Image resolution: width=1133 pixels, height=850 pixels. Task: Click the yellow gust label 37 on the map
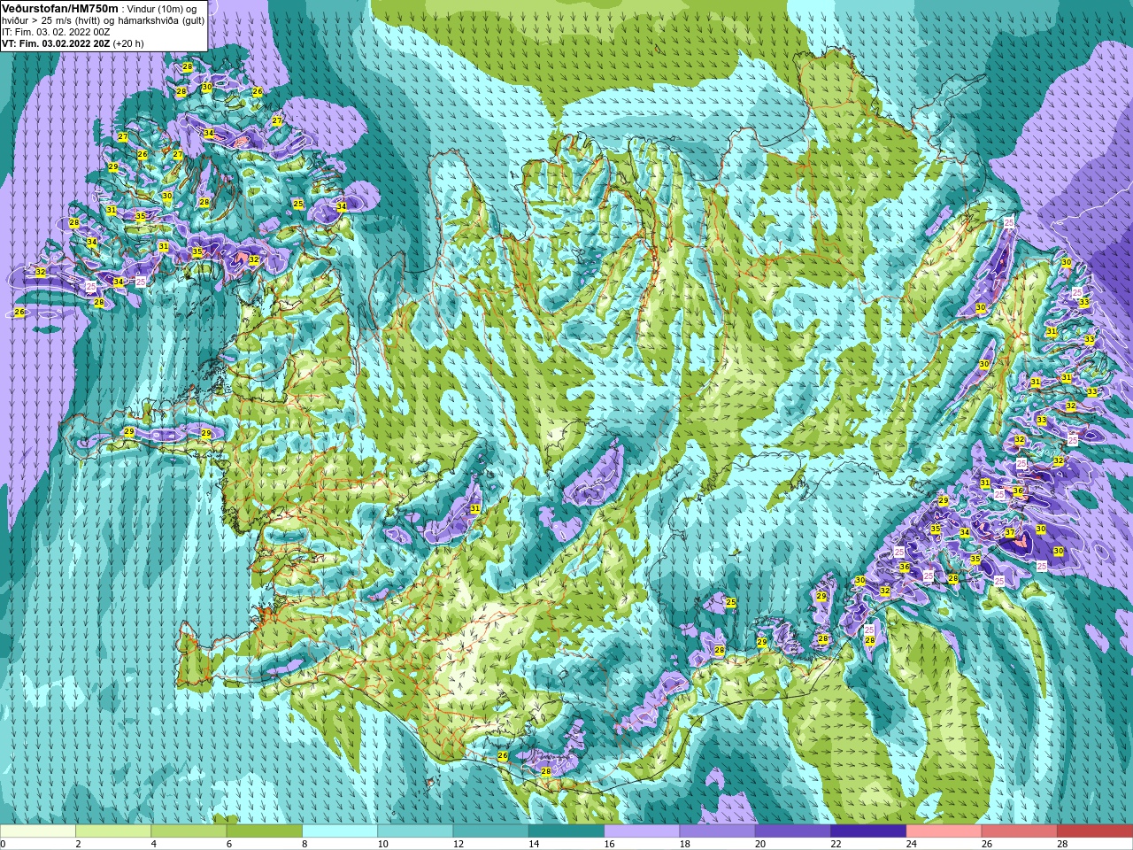(1010, 532)
